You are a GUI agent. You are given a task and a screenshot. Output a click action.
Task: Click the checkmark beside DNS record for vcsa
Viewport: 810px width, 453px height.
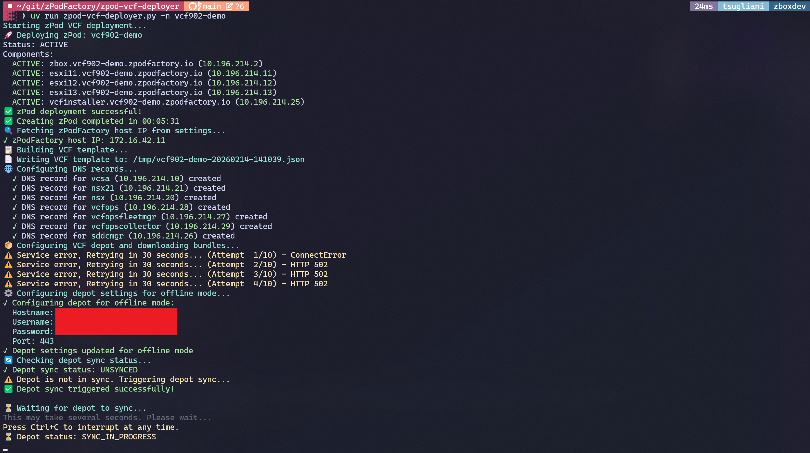click(x=15, y=179)
